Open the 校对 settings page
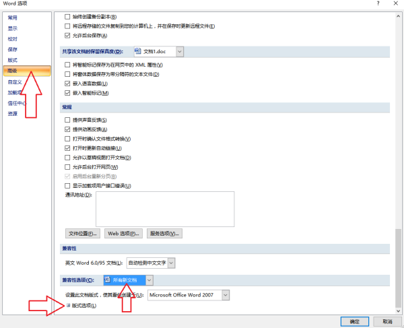404x328 pixels. (x=12, y=39)
